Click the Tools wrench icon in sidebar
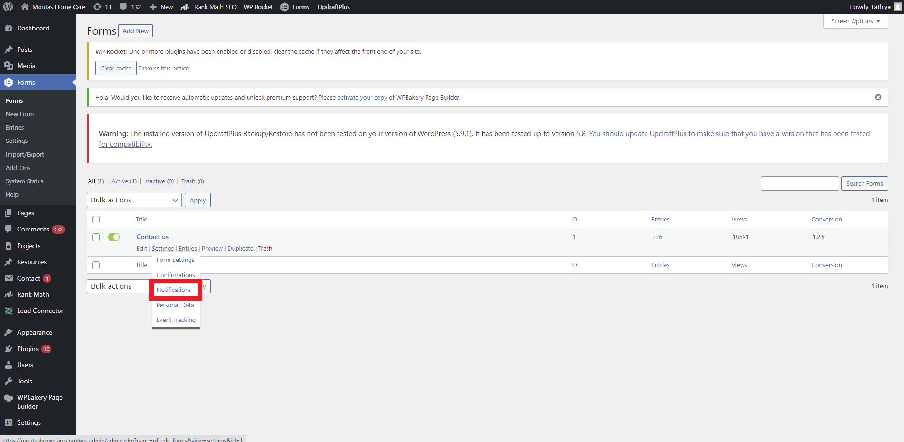 tap(9, 381)
